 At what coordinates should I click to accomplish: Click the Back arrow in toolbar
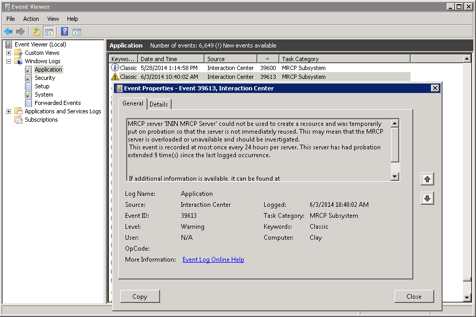8,32
